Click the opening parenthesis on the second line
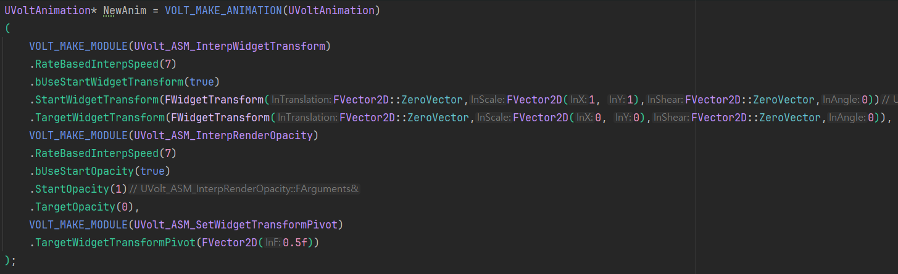898x274 pixels. 7,28
